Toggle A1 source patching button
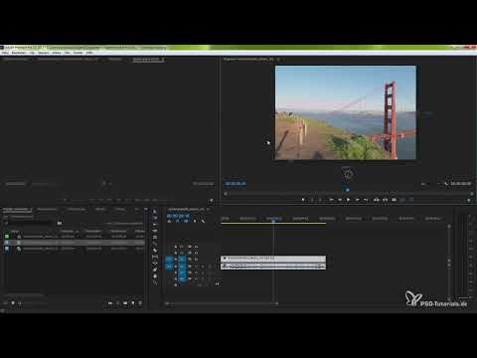Viewport: 477px width, 358px height. pos(169,266)
